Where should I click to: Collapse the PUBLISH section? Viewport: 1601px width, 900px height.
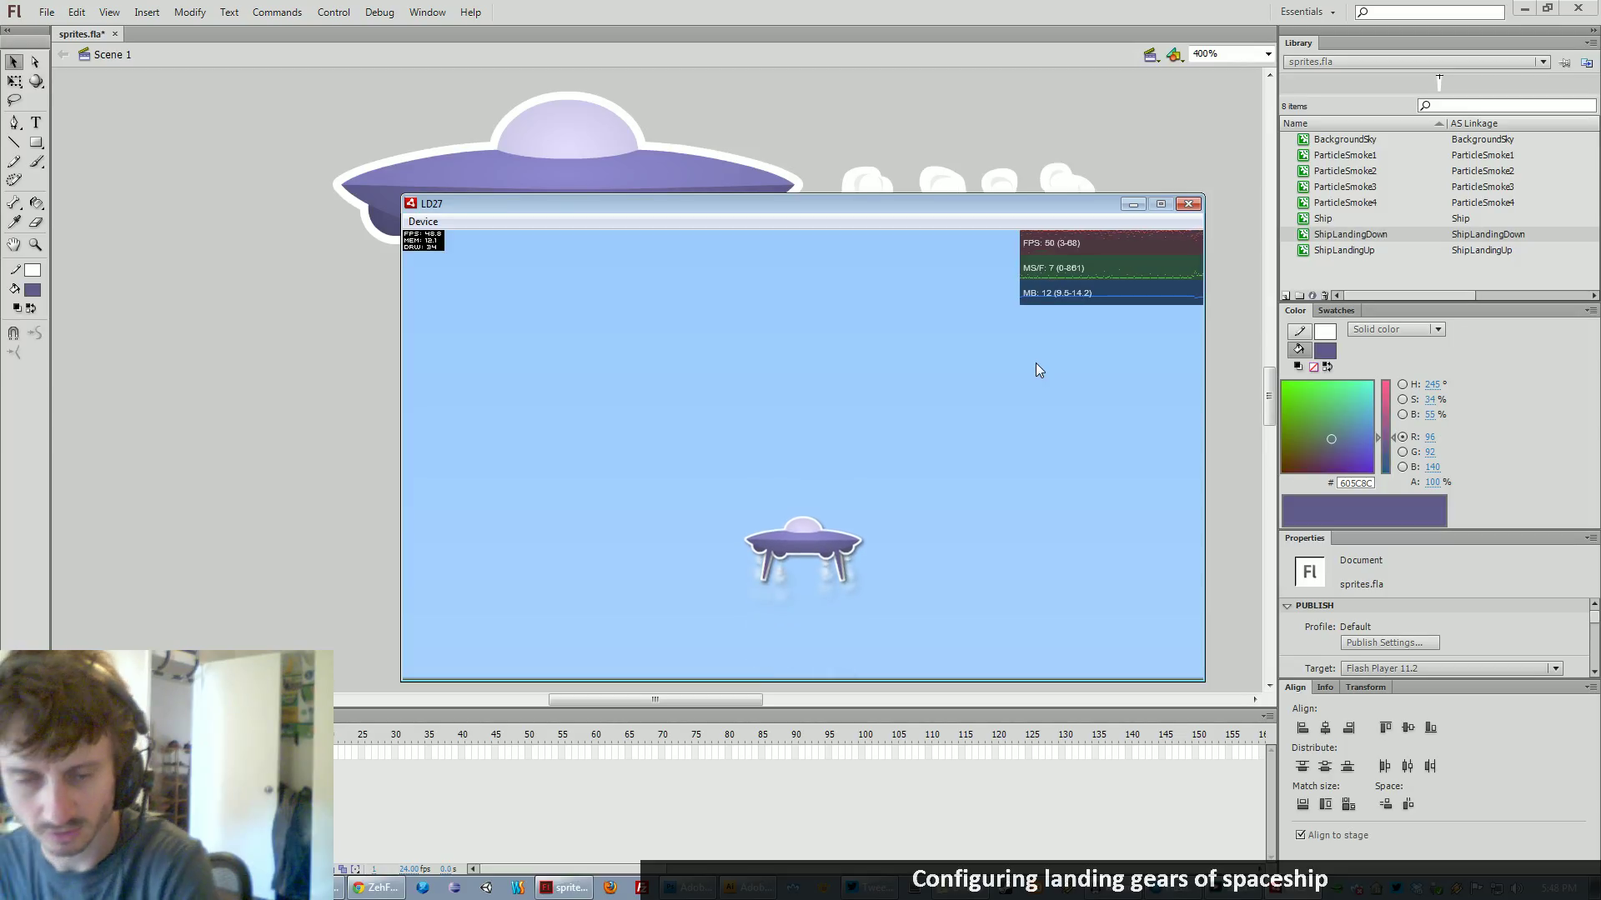point(1287,606)
